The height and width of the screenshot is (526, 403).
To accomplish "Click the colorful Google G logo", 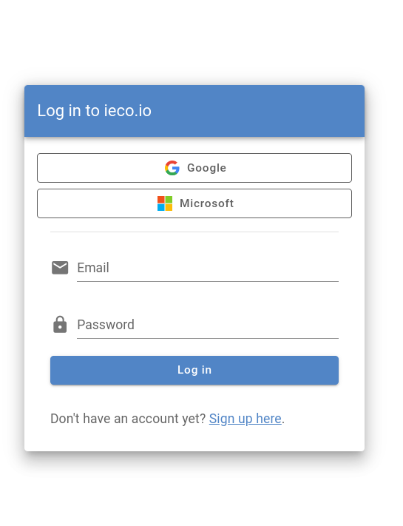I will coord(172,168).
